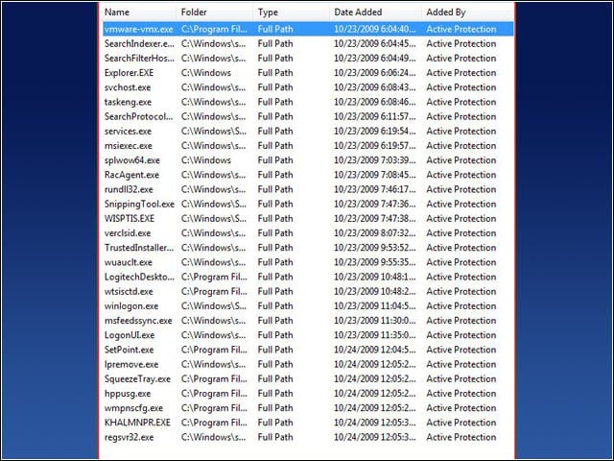Click C:\Windows folder cell of Explorer.EXE
614x461 pixels.
pos(206,73)
